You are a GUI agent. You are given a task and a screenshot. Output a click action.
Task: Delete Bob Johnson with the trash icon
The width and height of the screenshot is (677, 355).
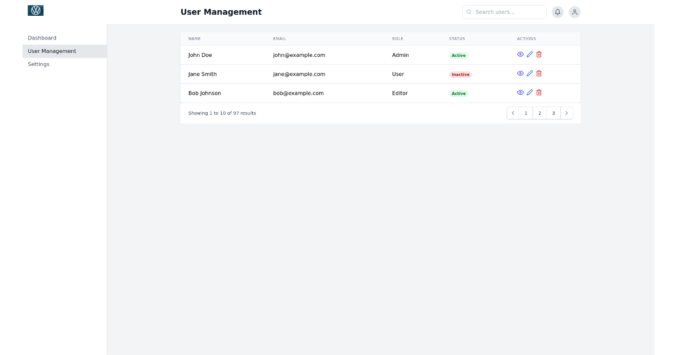tap(539, 92)
